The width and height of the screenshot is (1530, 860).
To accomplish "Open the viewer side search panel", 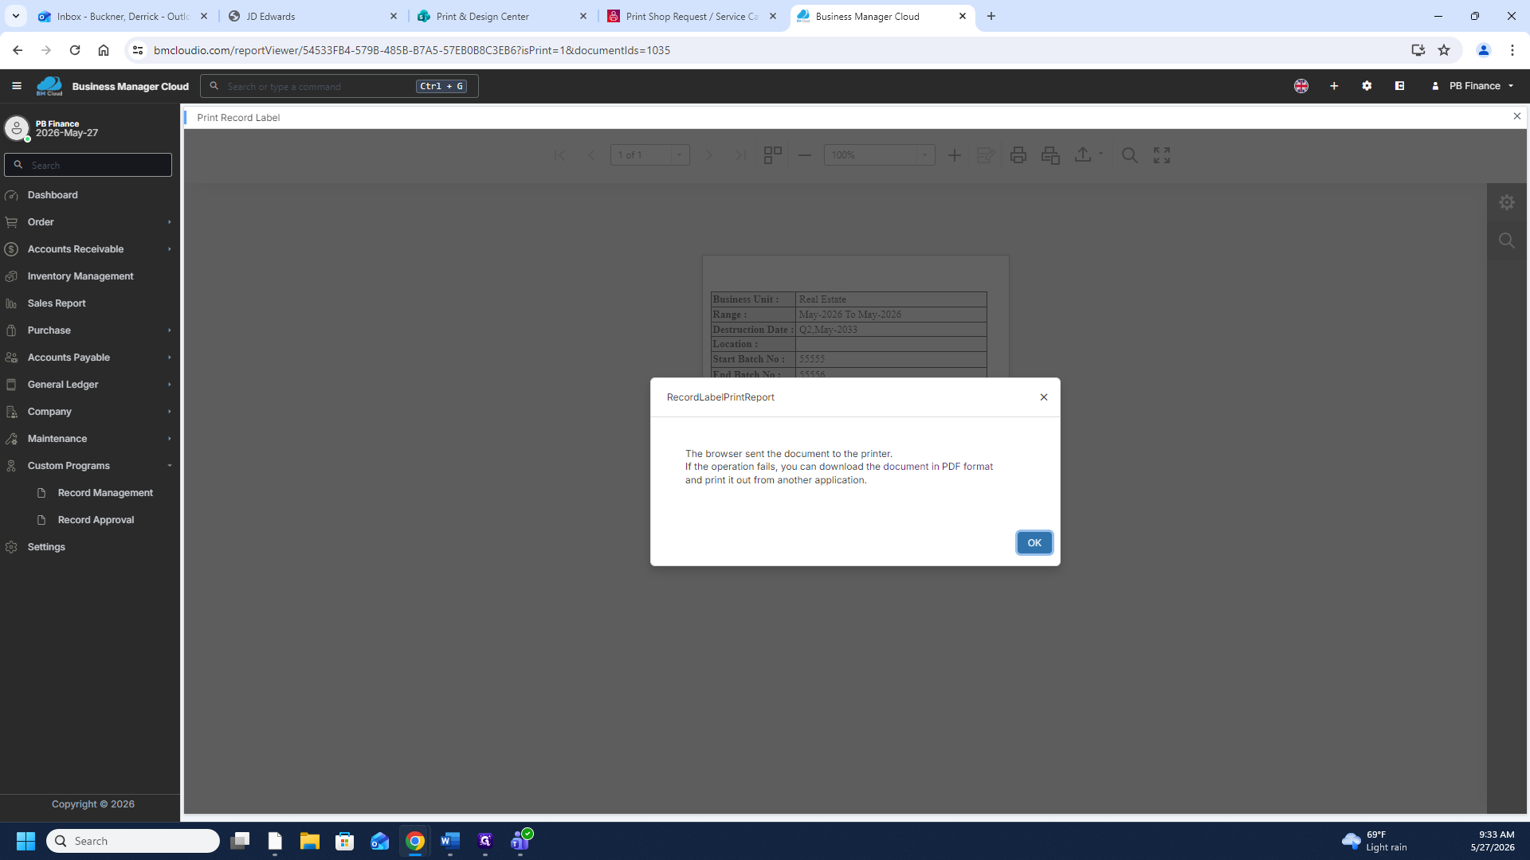I will pos(1506,240).
